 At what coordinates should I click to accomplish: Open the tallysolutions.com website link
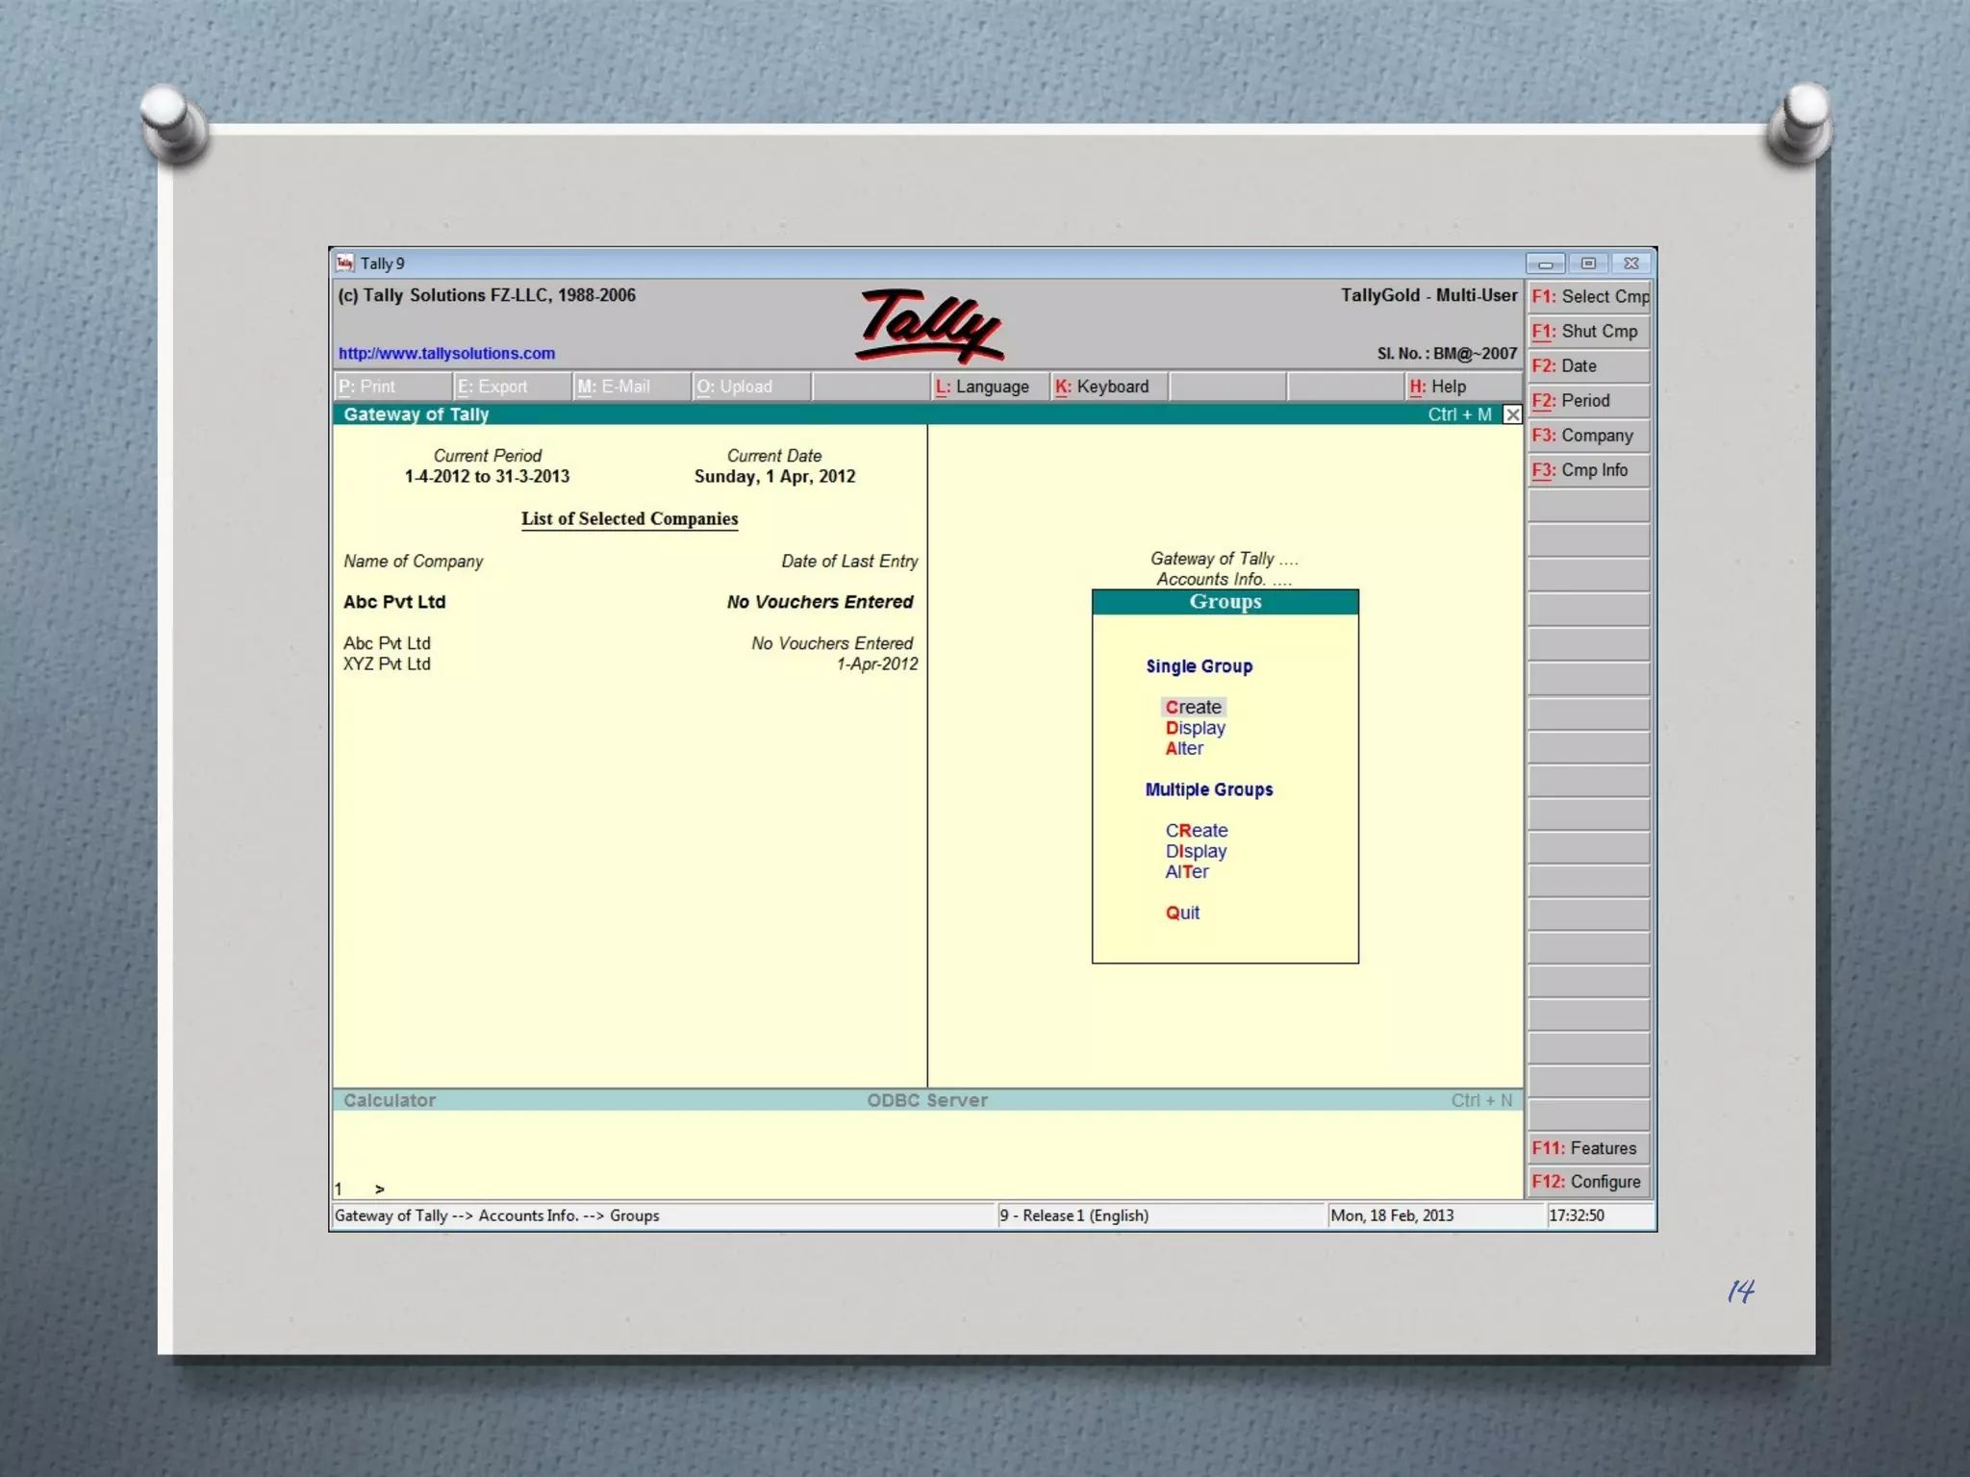point(446,353)
